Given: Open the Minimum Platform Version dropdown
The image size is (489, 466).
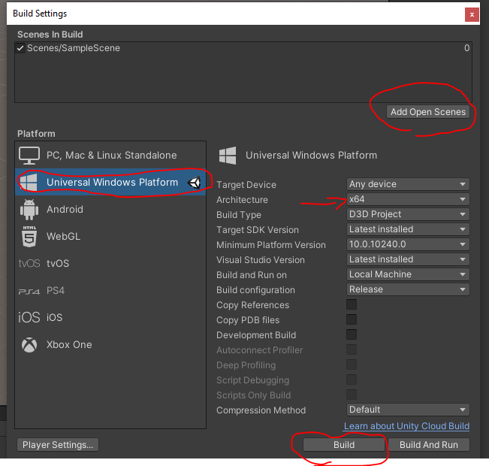Looking at the screenshot, I should click(x=408, y=244).
